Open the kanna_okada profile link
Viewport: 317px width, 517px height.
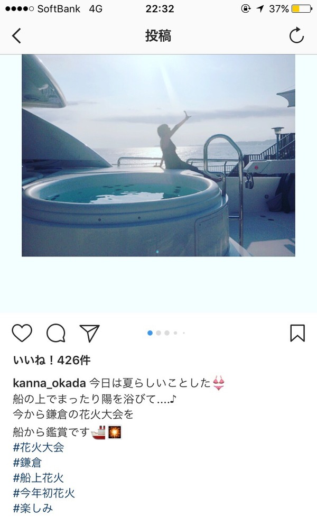[x=50, y=383]
